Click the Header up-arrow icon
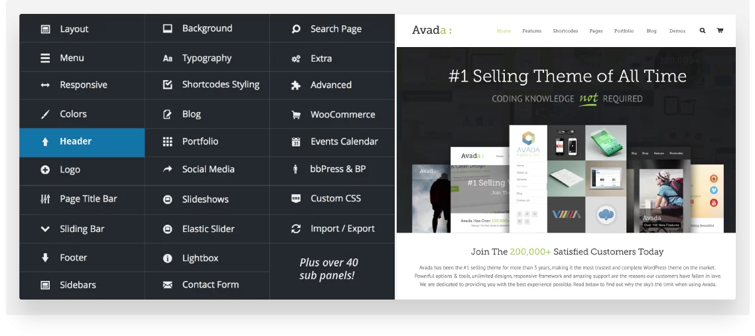The image size is (755, 336). 45,141
